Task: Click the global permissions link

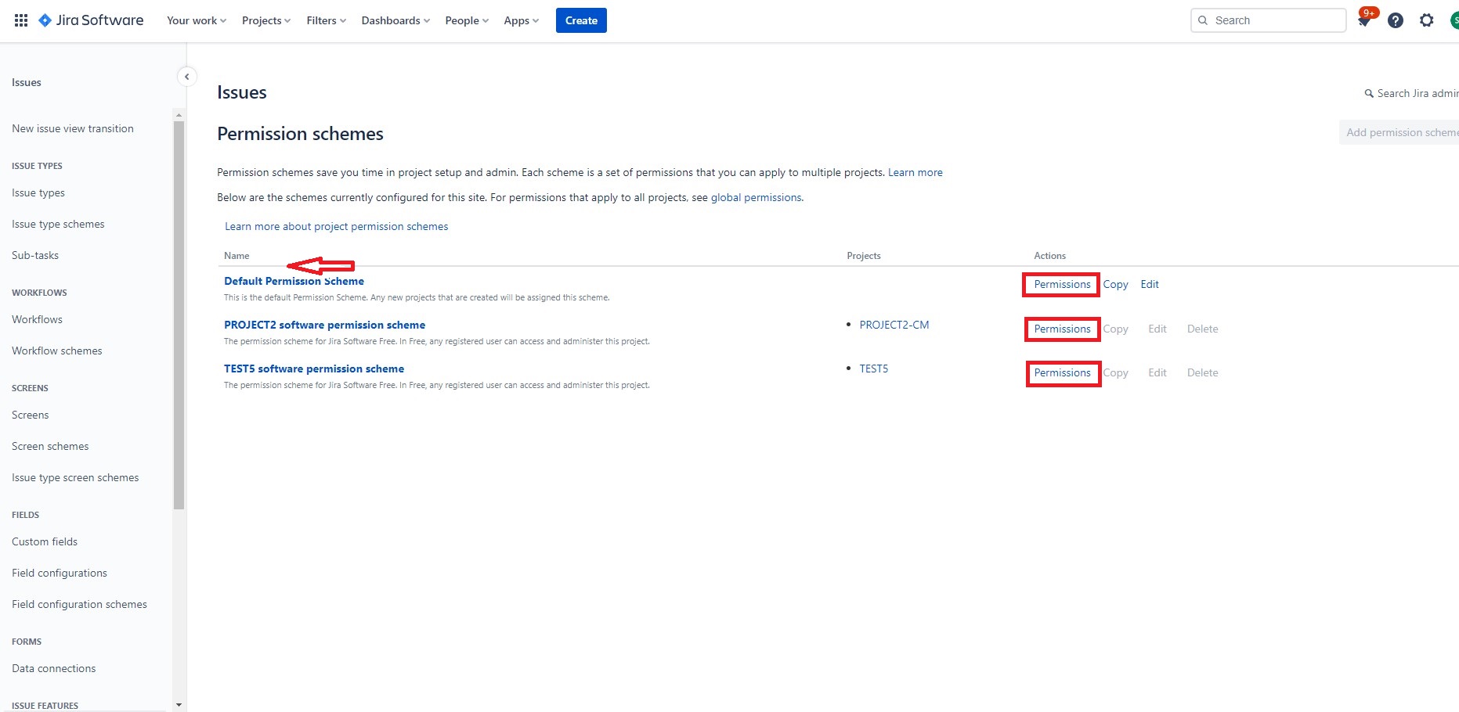Action: [x=756, y=197]
